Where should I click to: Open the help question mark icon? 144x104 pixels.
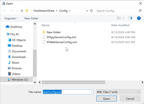coord(139,18)
